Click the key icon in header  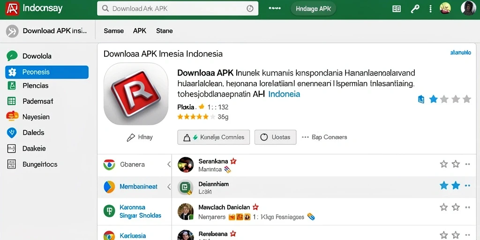click(415, 8)
